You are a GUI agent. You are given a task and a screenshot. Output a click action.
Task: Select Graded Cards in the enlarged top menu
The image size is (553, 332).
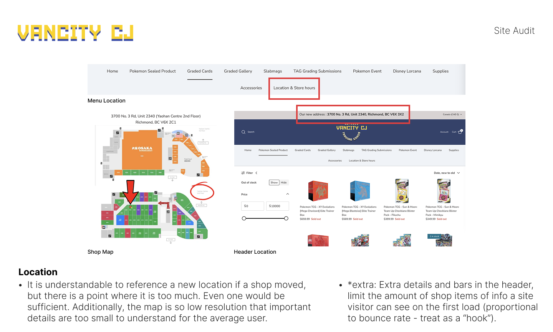[x=200, y=71]
